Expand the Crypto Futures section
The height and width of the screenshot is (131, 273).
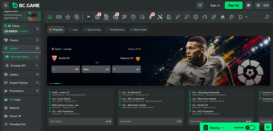37,82
